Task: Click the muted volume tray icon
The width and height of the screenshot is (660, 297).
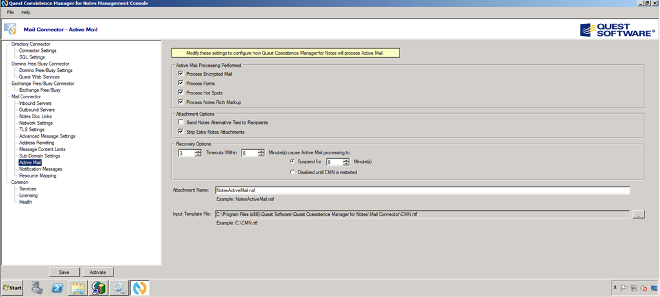Action: 644,288
